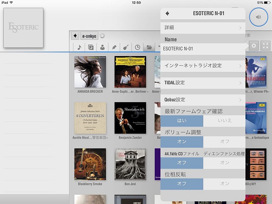This screenshot has width=272, height=204.
Task: Tap the Esoteric now-playing artwork box
Action: [x=23, y=28]
